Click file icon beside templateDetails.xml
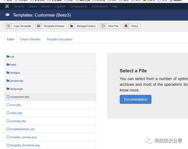The width and height of the screenshot is (188, 149). [x=8, y=129]
